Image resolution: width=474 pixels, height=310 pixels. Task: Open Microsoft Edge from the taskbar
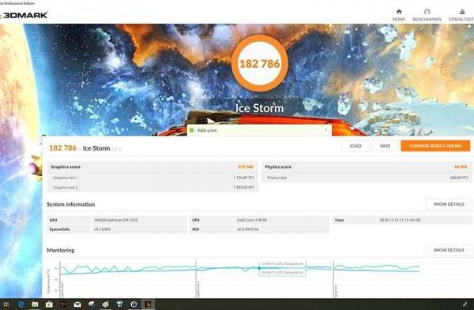tap(21, 304)
